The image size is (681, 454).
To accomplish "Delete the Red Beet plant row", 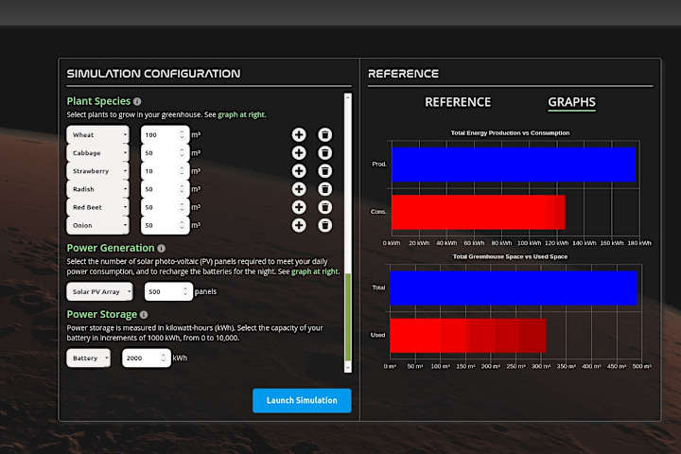I will point(324,207).
